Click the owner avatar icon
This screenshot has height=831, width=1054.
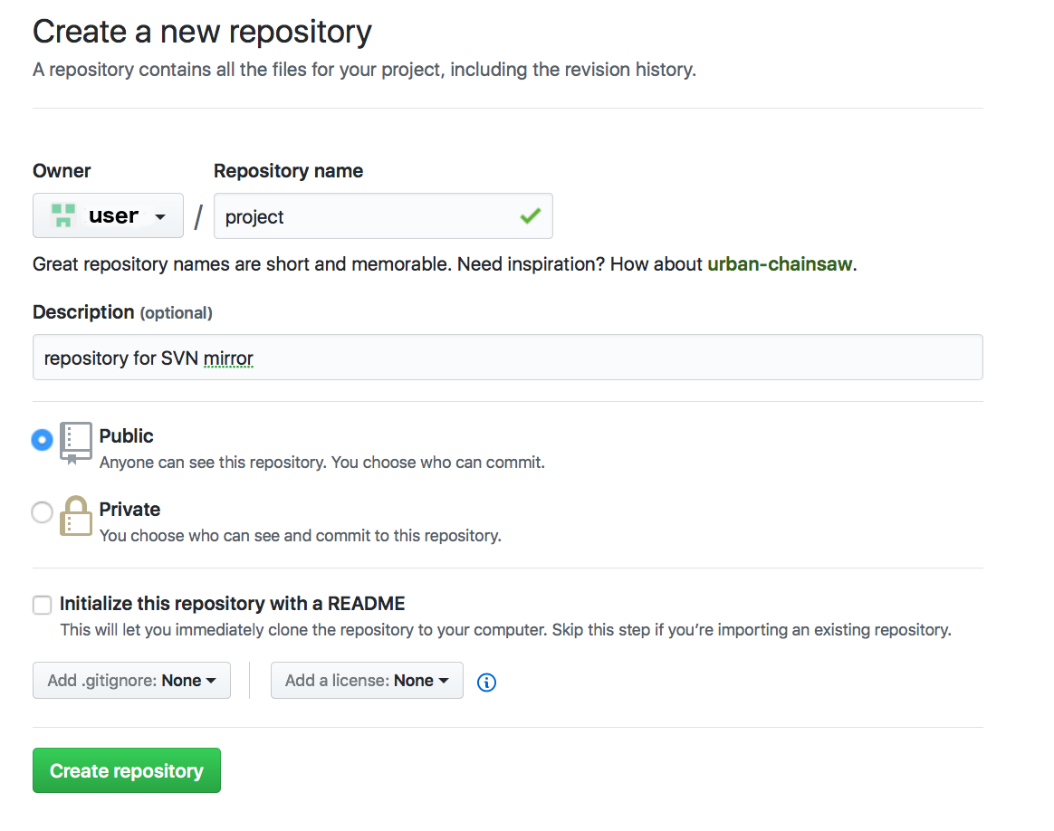tap(62, 215)
